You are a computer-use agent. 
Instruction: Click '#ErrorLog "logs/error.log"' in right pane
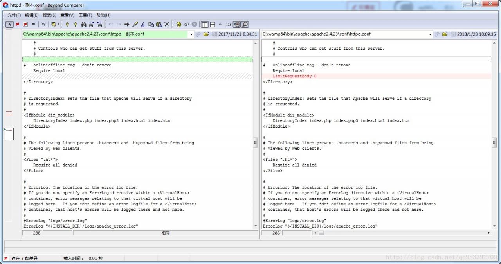[294, 221]
